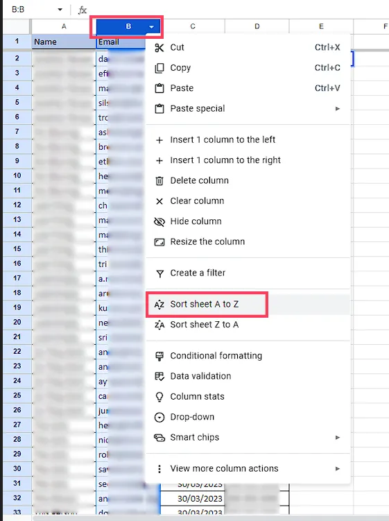Select the column A header

tap(64, 26)
